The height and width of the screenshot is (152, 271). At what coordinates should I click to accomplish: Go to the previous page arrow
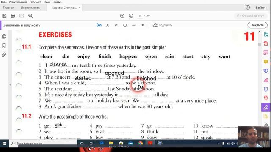[x=122, y=16]
